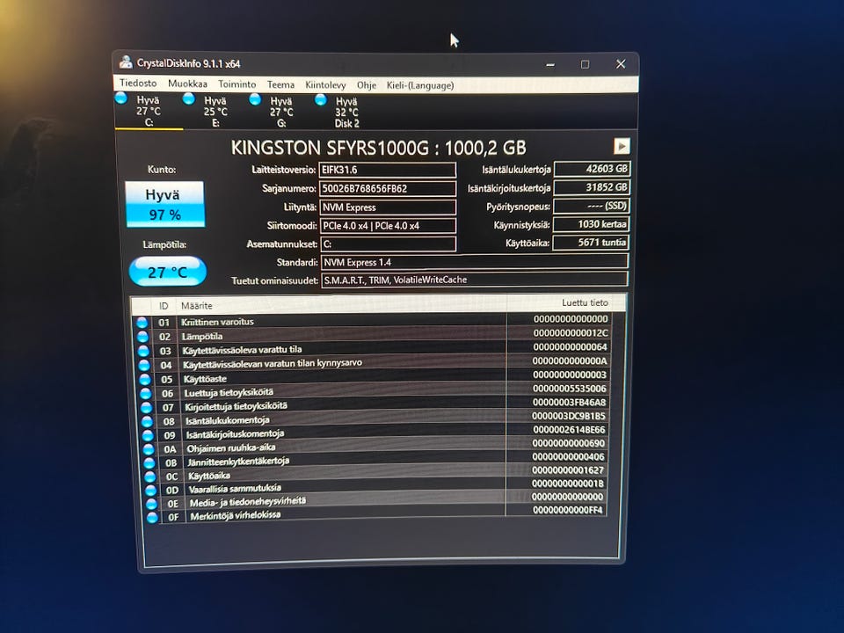This screenshot has height=633, width=844.
Task: Click the transfer mode field PCIe 4.0 x4
Action: point(388,226)
